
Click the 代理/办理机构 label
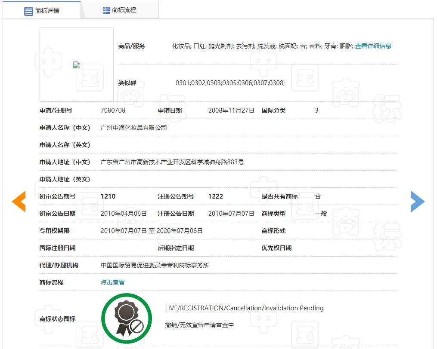(59, 265)
